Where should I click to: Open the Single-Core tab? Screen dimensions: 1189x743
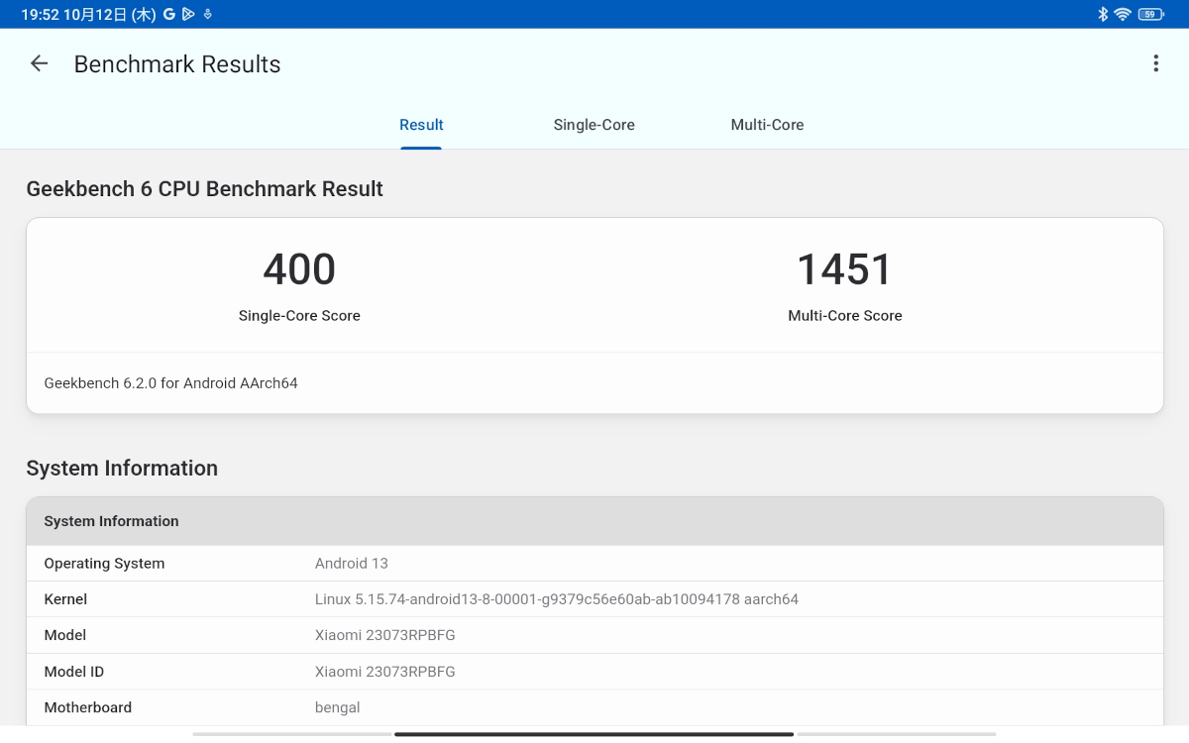[594, 125]
